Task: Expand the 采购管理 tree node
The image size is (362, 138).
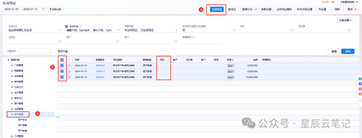Action: pyautogui.click(x=12, y=76)
